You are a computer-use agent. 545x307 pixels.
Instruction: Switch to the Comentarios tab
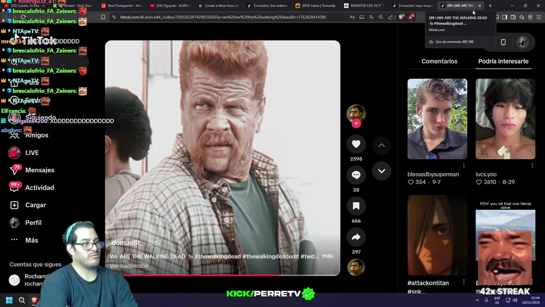[x=439, y=61]
